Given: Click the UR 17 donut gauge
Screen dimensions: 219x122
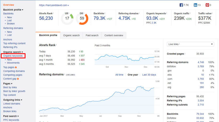Looking at the screenshot, I should coord(67,18).
